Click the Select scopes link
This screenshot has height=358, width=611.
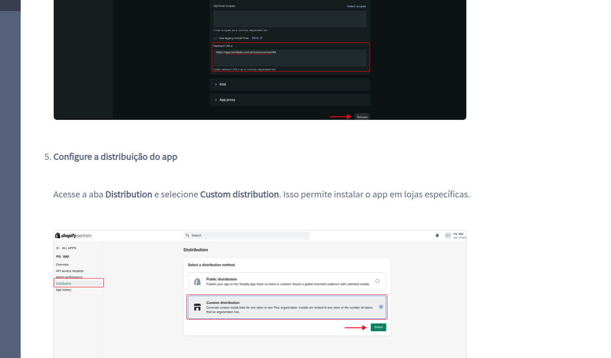coord(356,6)
